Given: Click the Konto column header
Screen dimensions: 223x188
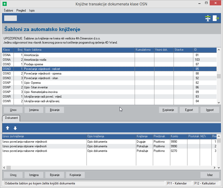Looking at the screenshot, I should tap(179, 136).
